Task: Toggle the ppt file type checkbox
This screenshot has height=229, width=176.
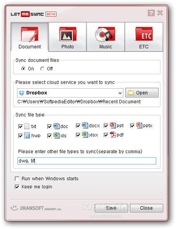Action: tap(106, 126)
